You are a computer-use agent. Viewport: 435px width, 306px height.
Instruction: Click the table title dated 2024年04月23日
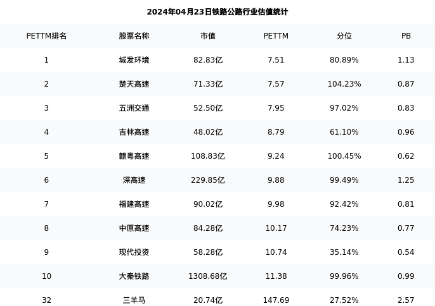[217, 12]
